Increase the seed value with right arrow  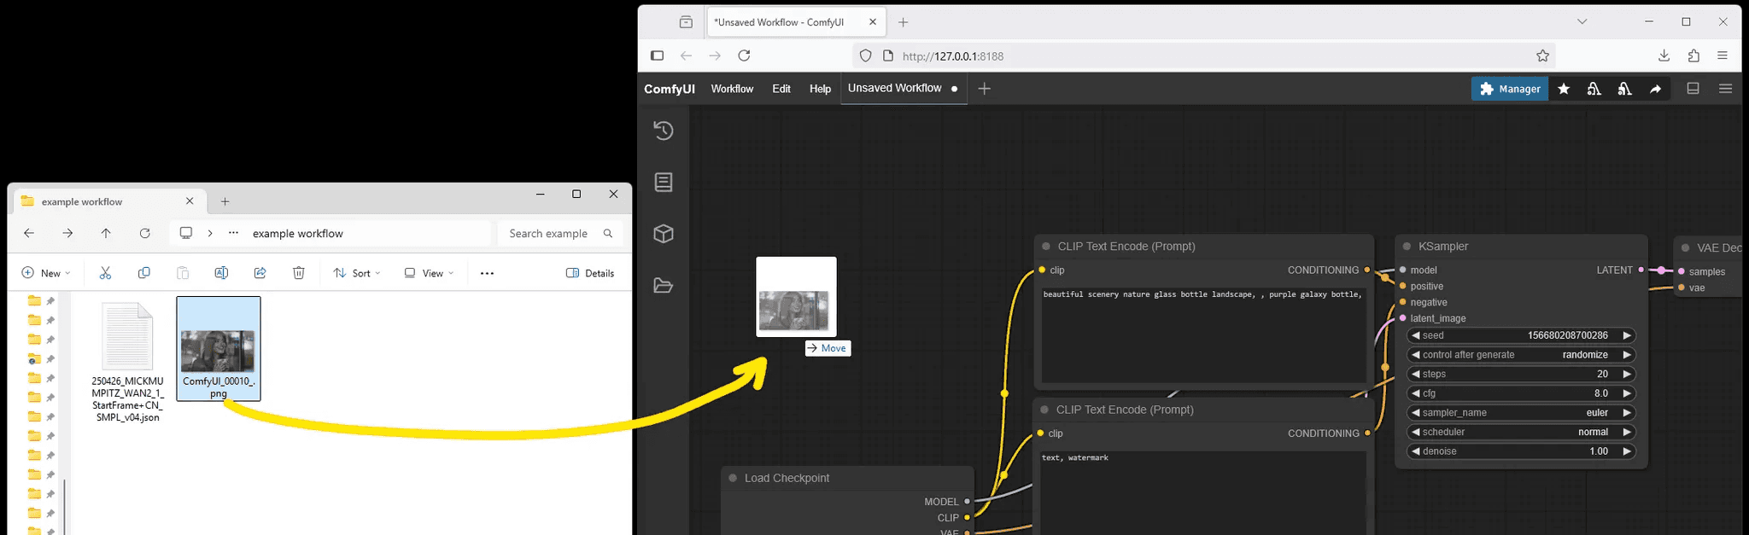(1627, 335)
